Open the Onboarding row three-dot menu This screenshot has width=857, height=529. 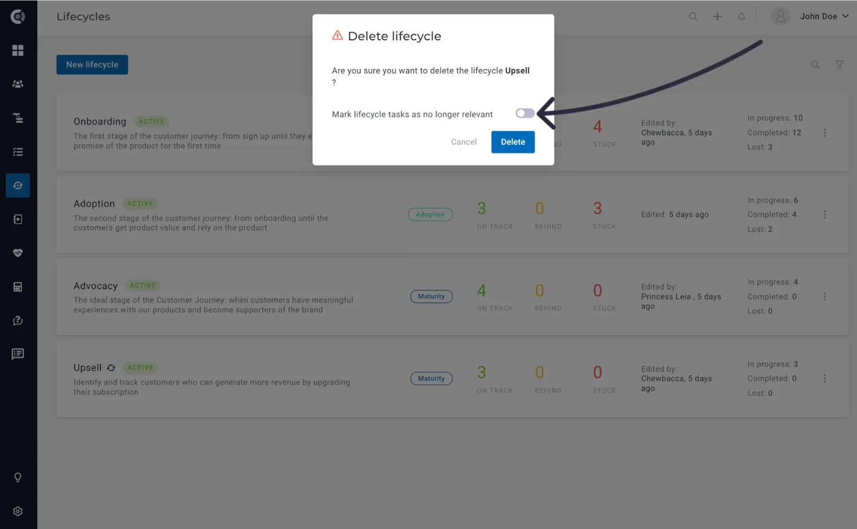coord(824,133)
